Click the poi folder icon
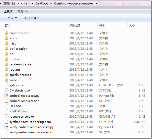 [6, 54]
